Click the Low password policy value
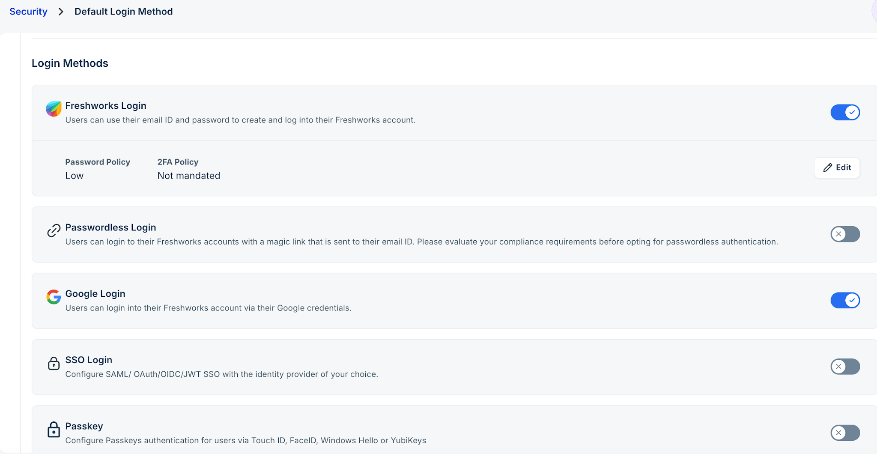Viewport: 877px width, 454px height. click(x=75, y=176)
